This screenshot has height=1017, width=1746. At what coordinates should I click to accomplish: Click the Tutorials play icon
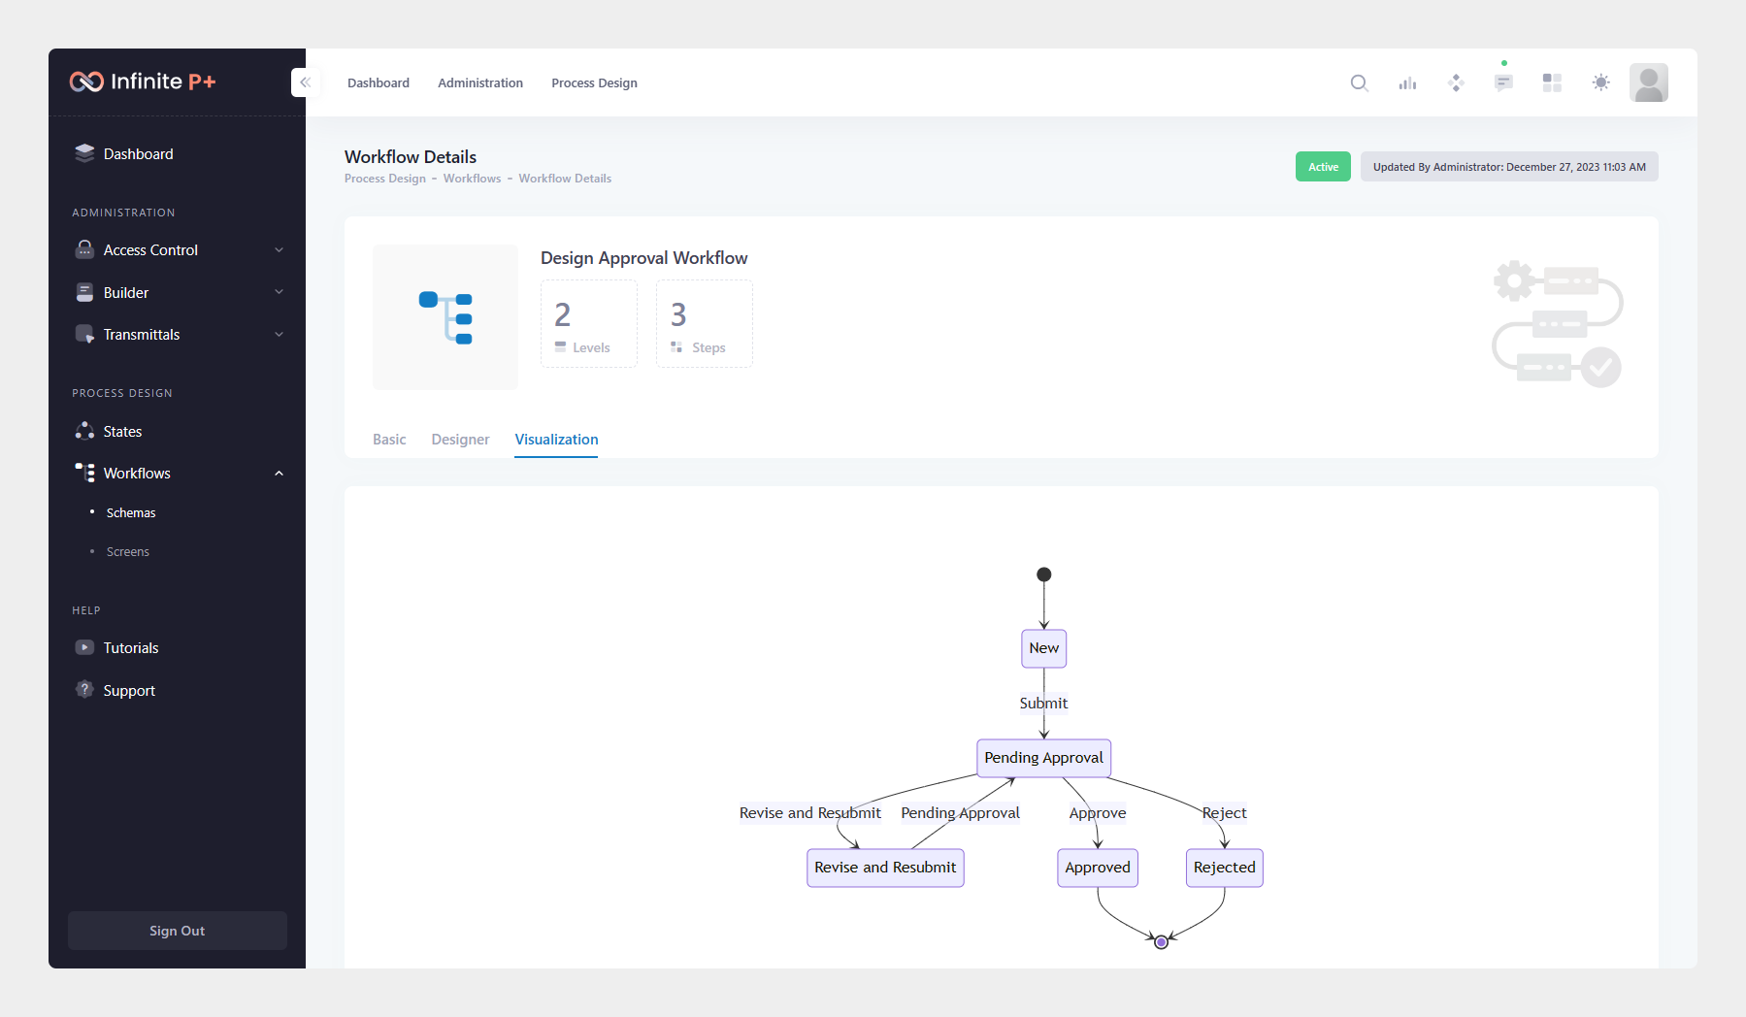(84, 647)
